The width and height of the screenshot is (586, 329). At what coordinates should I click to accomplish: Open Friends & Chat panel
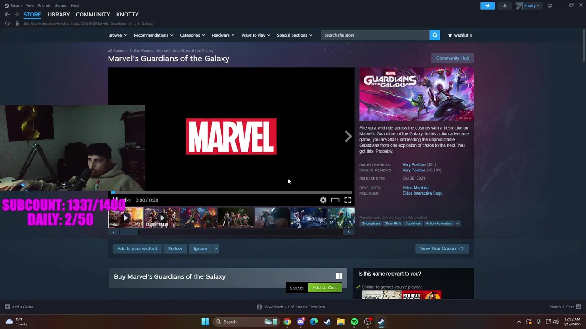[564, 307]
